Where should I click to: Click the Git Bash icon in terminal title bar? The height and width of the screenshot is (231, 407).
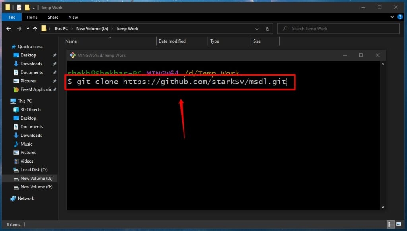pos(72,55)
